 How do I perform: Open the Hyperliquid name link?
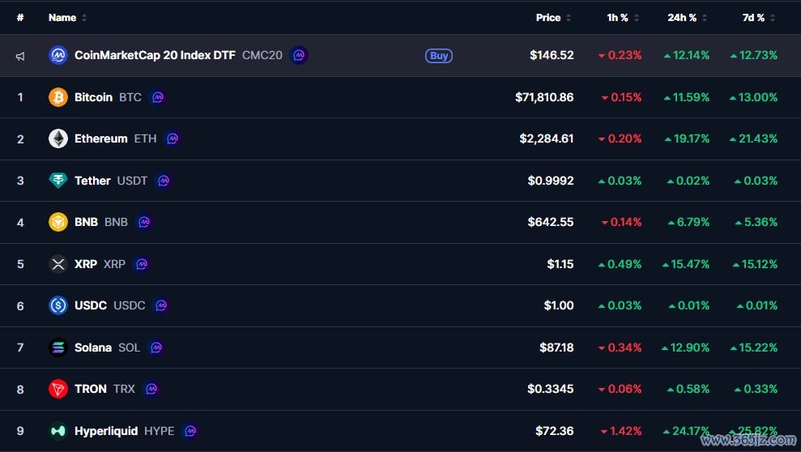coord(106,431)
